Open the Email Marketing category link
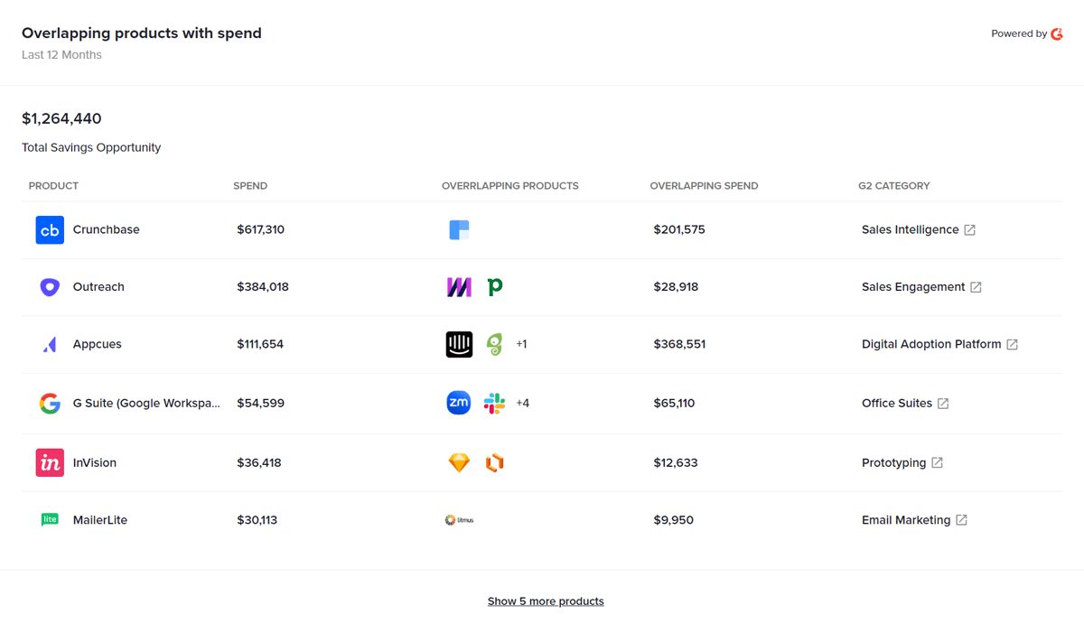1084x633 pixels. click(906, 520)
